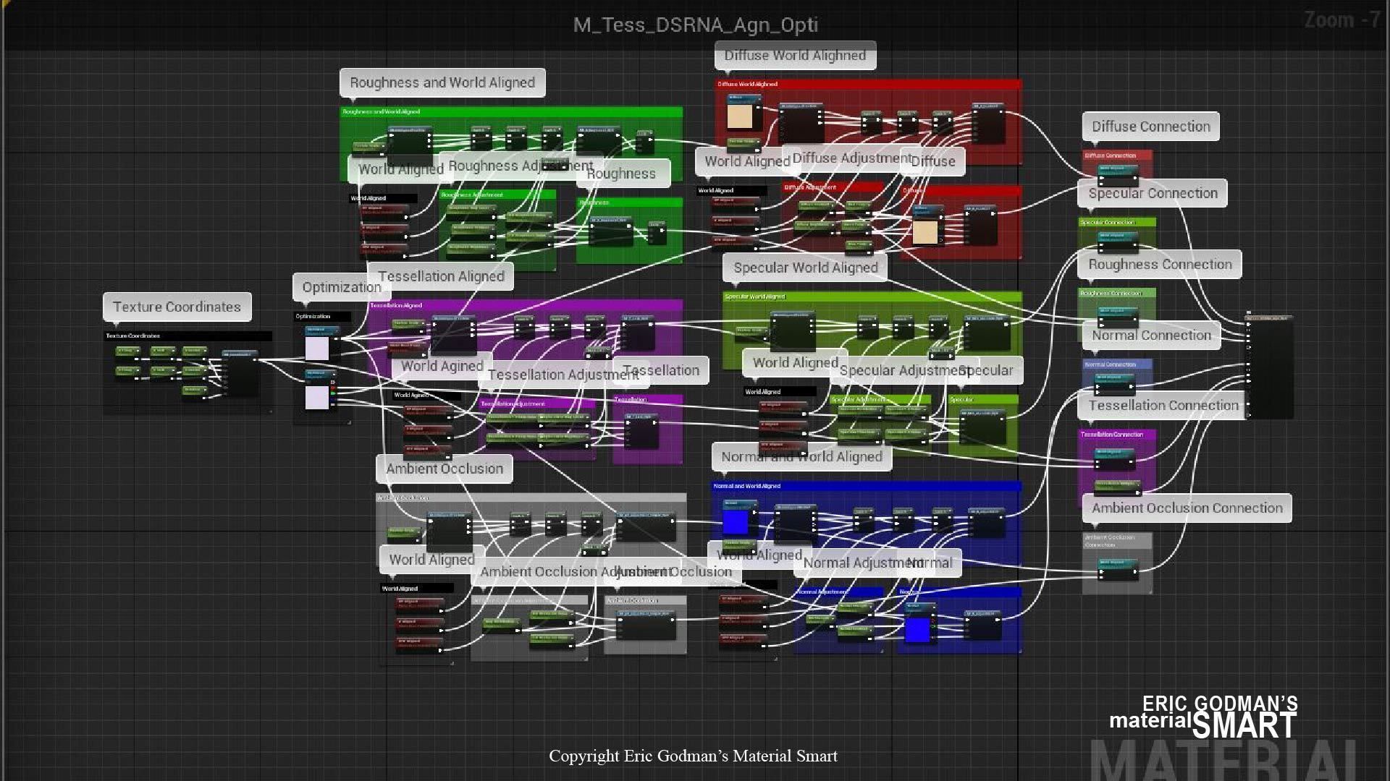Select blue texture preview in Normal and World Aligned box

point(735,522)
